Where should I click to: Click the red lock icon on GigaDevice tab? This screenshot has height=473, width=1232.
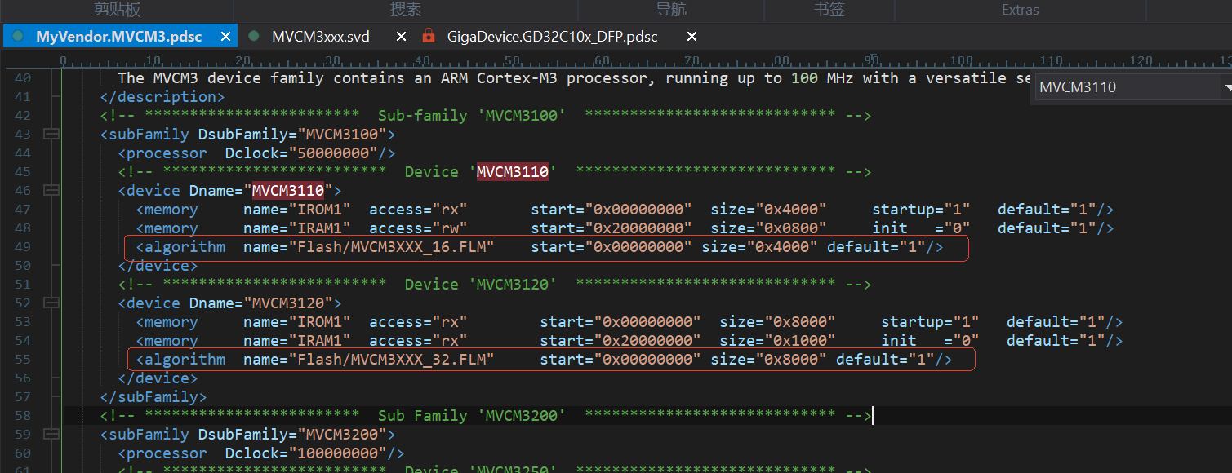429,37
